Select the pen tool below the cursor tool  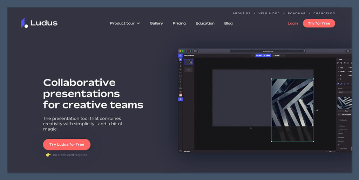181,63
